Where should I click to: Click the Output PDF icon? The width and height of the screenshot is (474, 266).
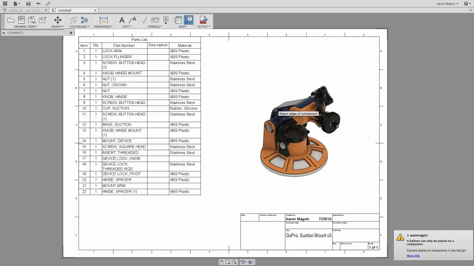tap(203, 20)
